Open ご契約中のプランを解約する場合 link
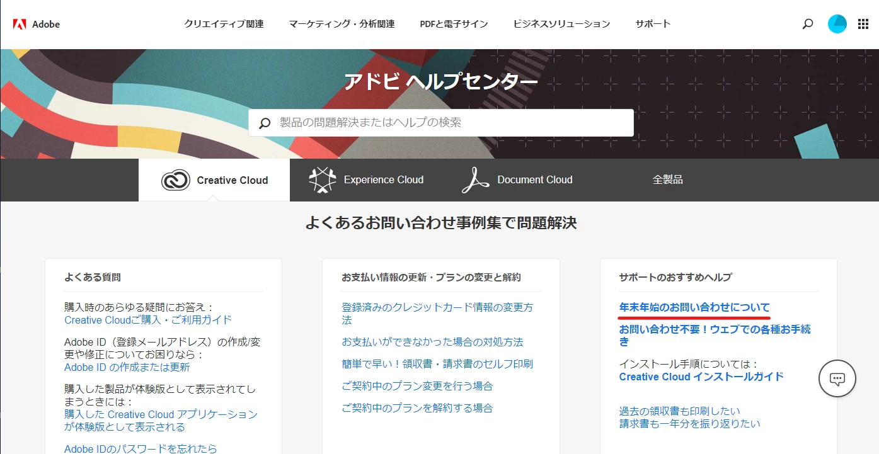879x454 pixels. [417, 408]
